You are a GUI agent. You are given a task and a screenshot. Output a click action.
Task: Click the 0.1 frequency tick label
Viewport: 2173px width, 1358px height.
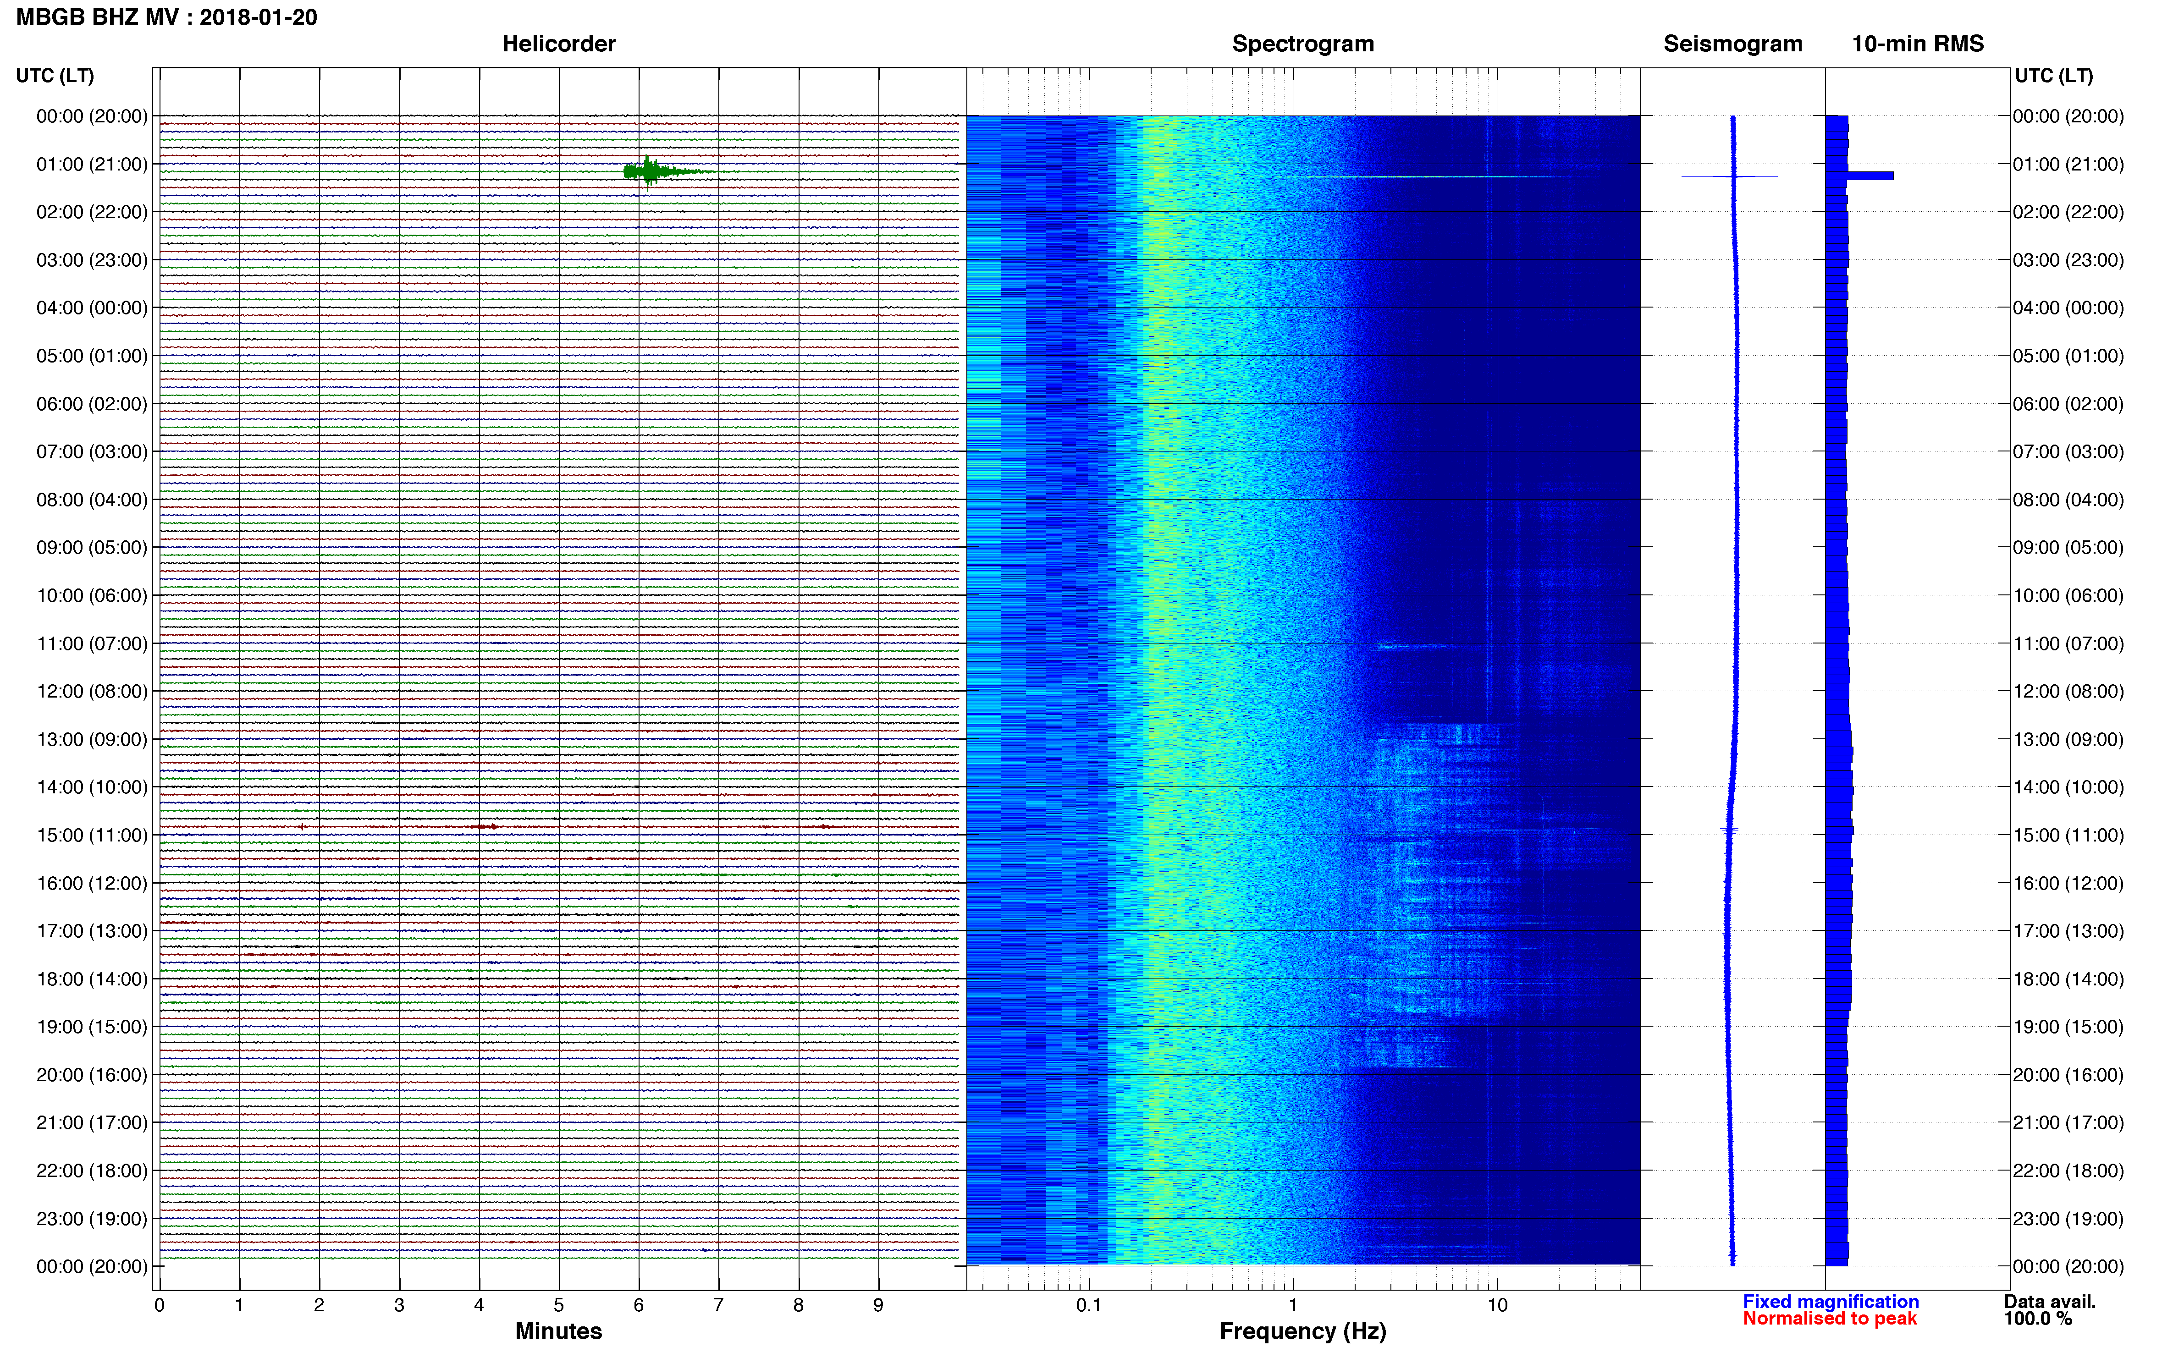click(x=1089, y=1305)
